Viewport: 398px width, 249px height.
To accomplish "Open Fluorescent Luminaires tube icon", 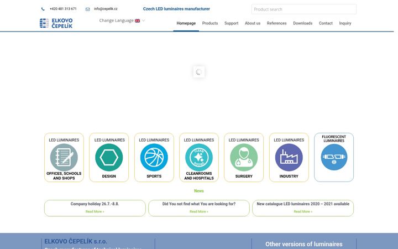I will tap(334, 157).
